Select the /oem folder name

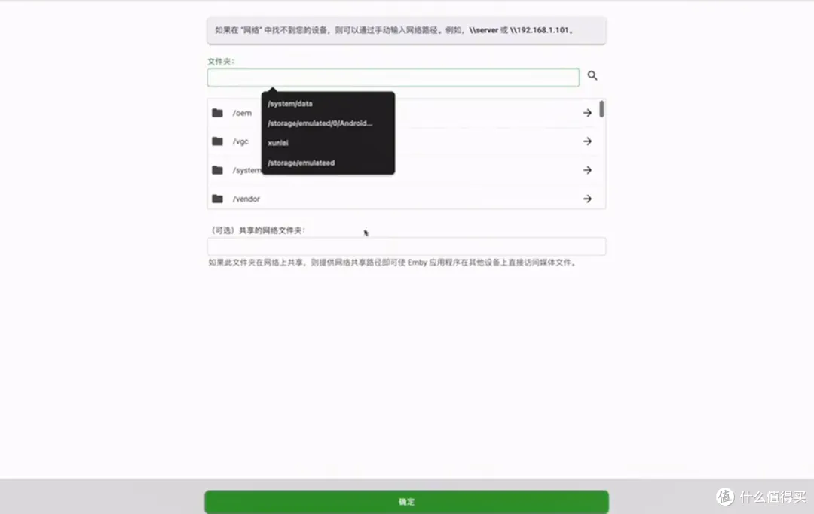click(x=242, y=114)
